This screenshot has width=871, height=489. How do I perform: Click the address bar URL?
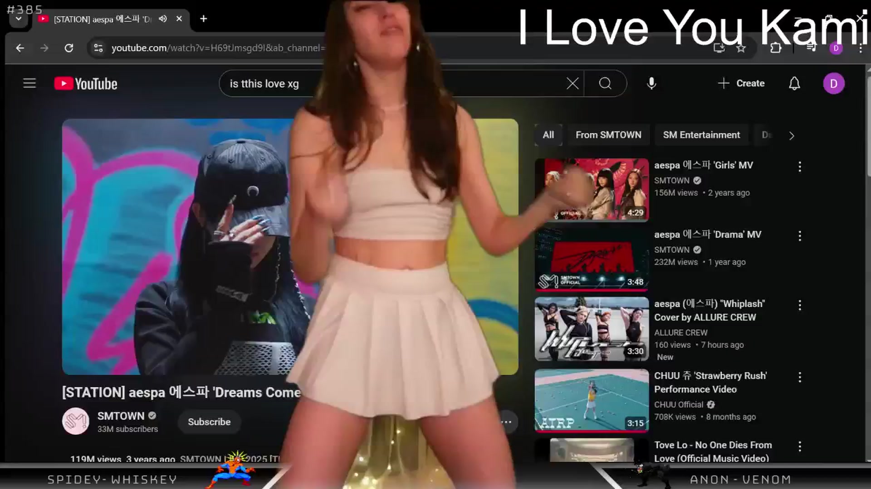point(218,48)
